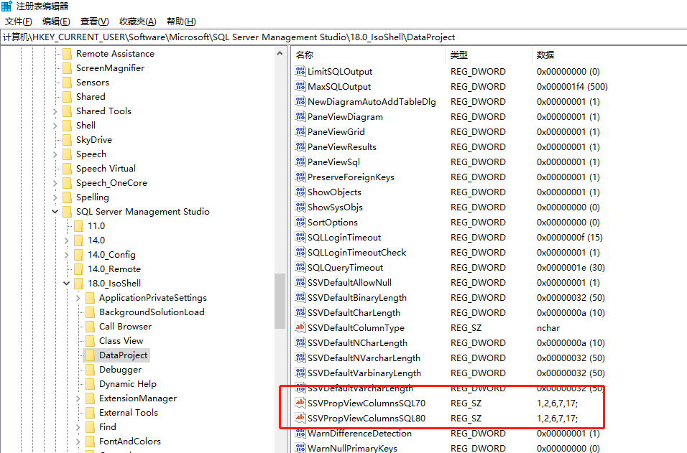Expand the FontAndColors key

point(78,442)
